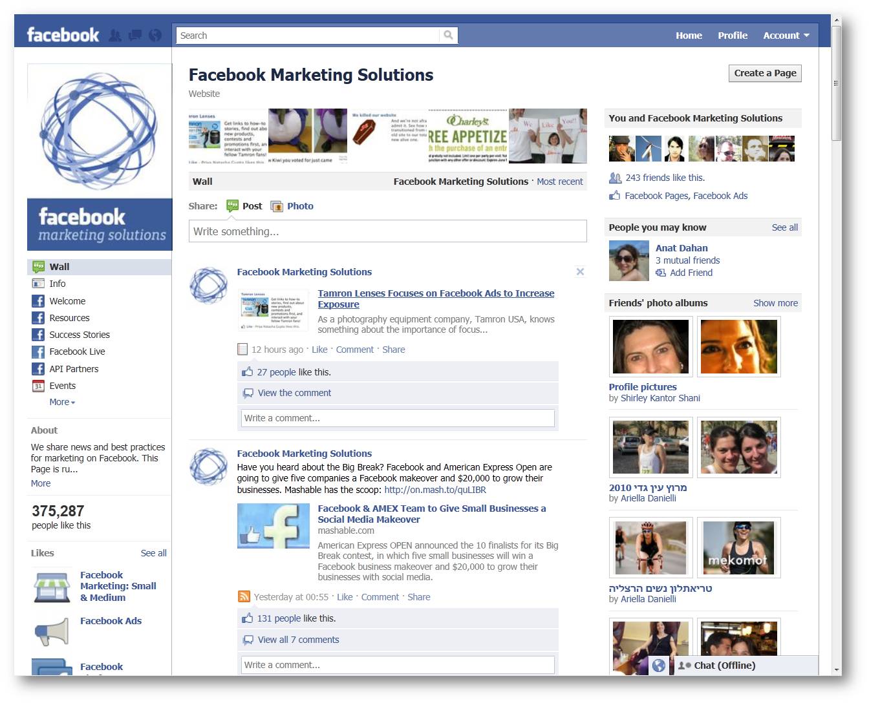Click the note icon beside 12 hours ago
Image resolution: width=869 pixels, height=703 pixels.
[x=242, y=350]
